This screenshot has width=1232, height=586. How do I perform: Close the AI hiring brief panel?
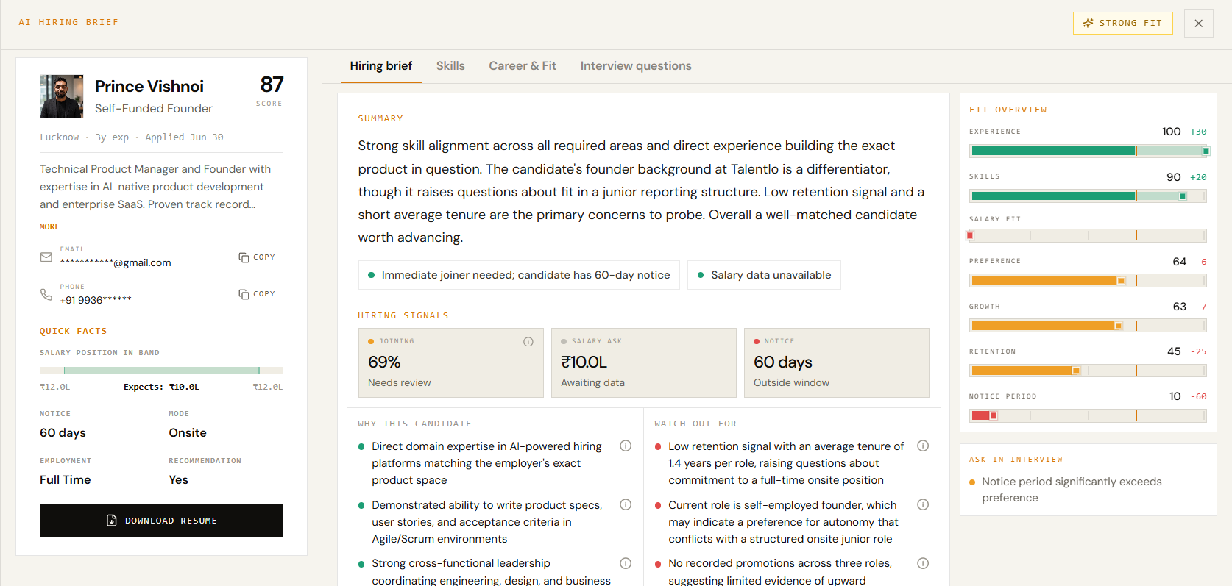click(1198, 24)
